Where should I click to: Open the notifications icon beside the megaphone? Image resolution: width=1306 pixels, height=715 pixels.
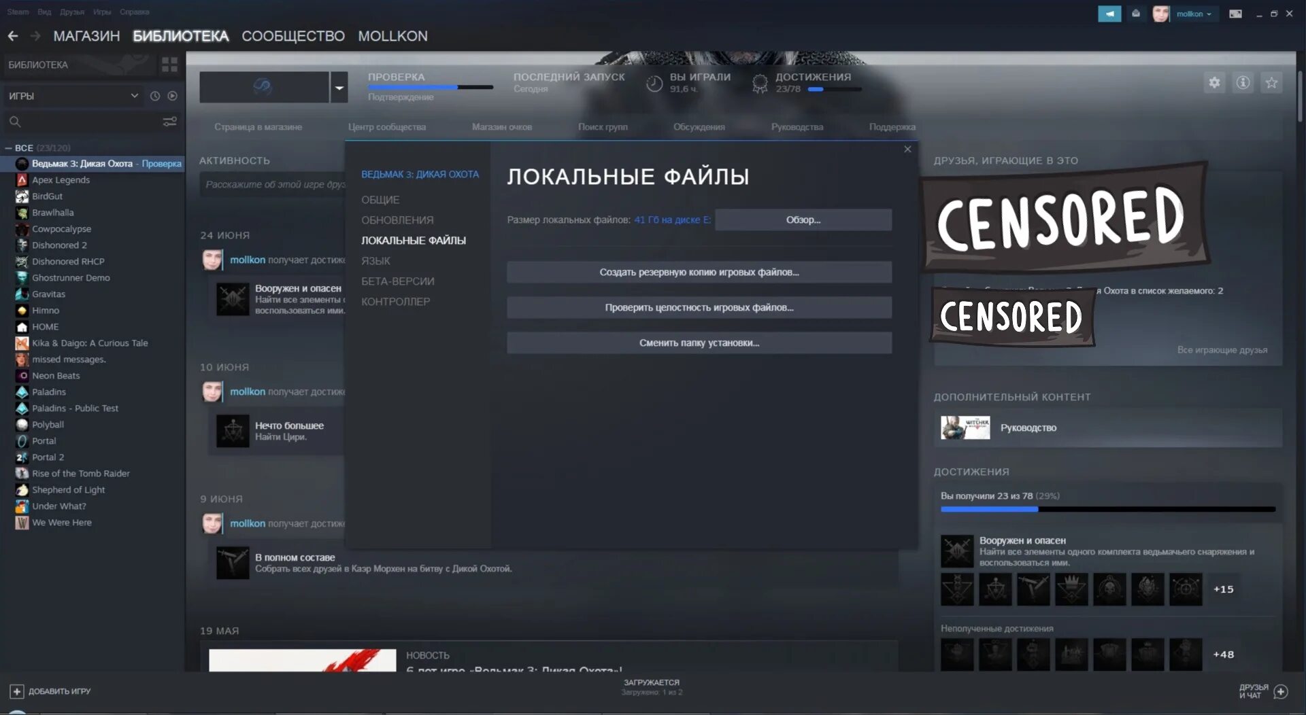point(1136,14)
